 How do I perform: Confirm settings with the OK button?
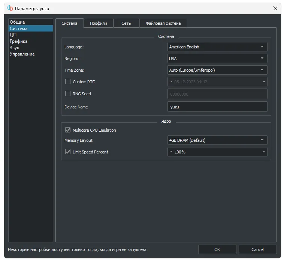click(217, 249)
